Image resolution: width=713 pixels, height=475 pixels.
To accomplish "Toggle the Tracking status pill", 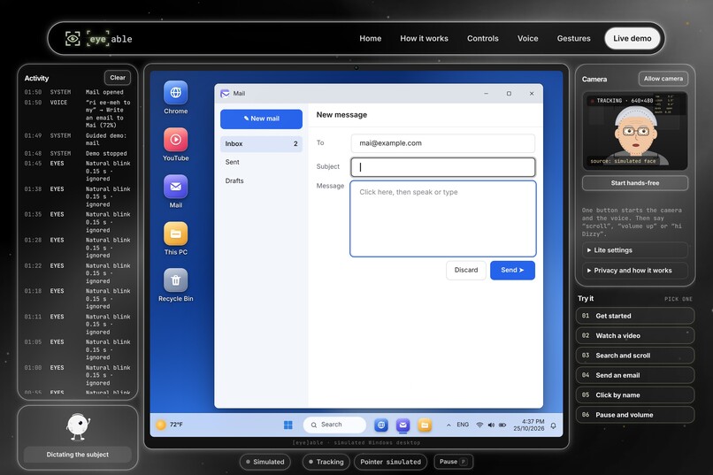I will point(326,462).
